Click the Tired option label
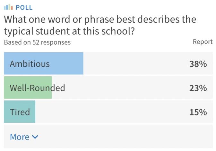This screenshot has width=216, height=151. point(20,112)
